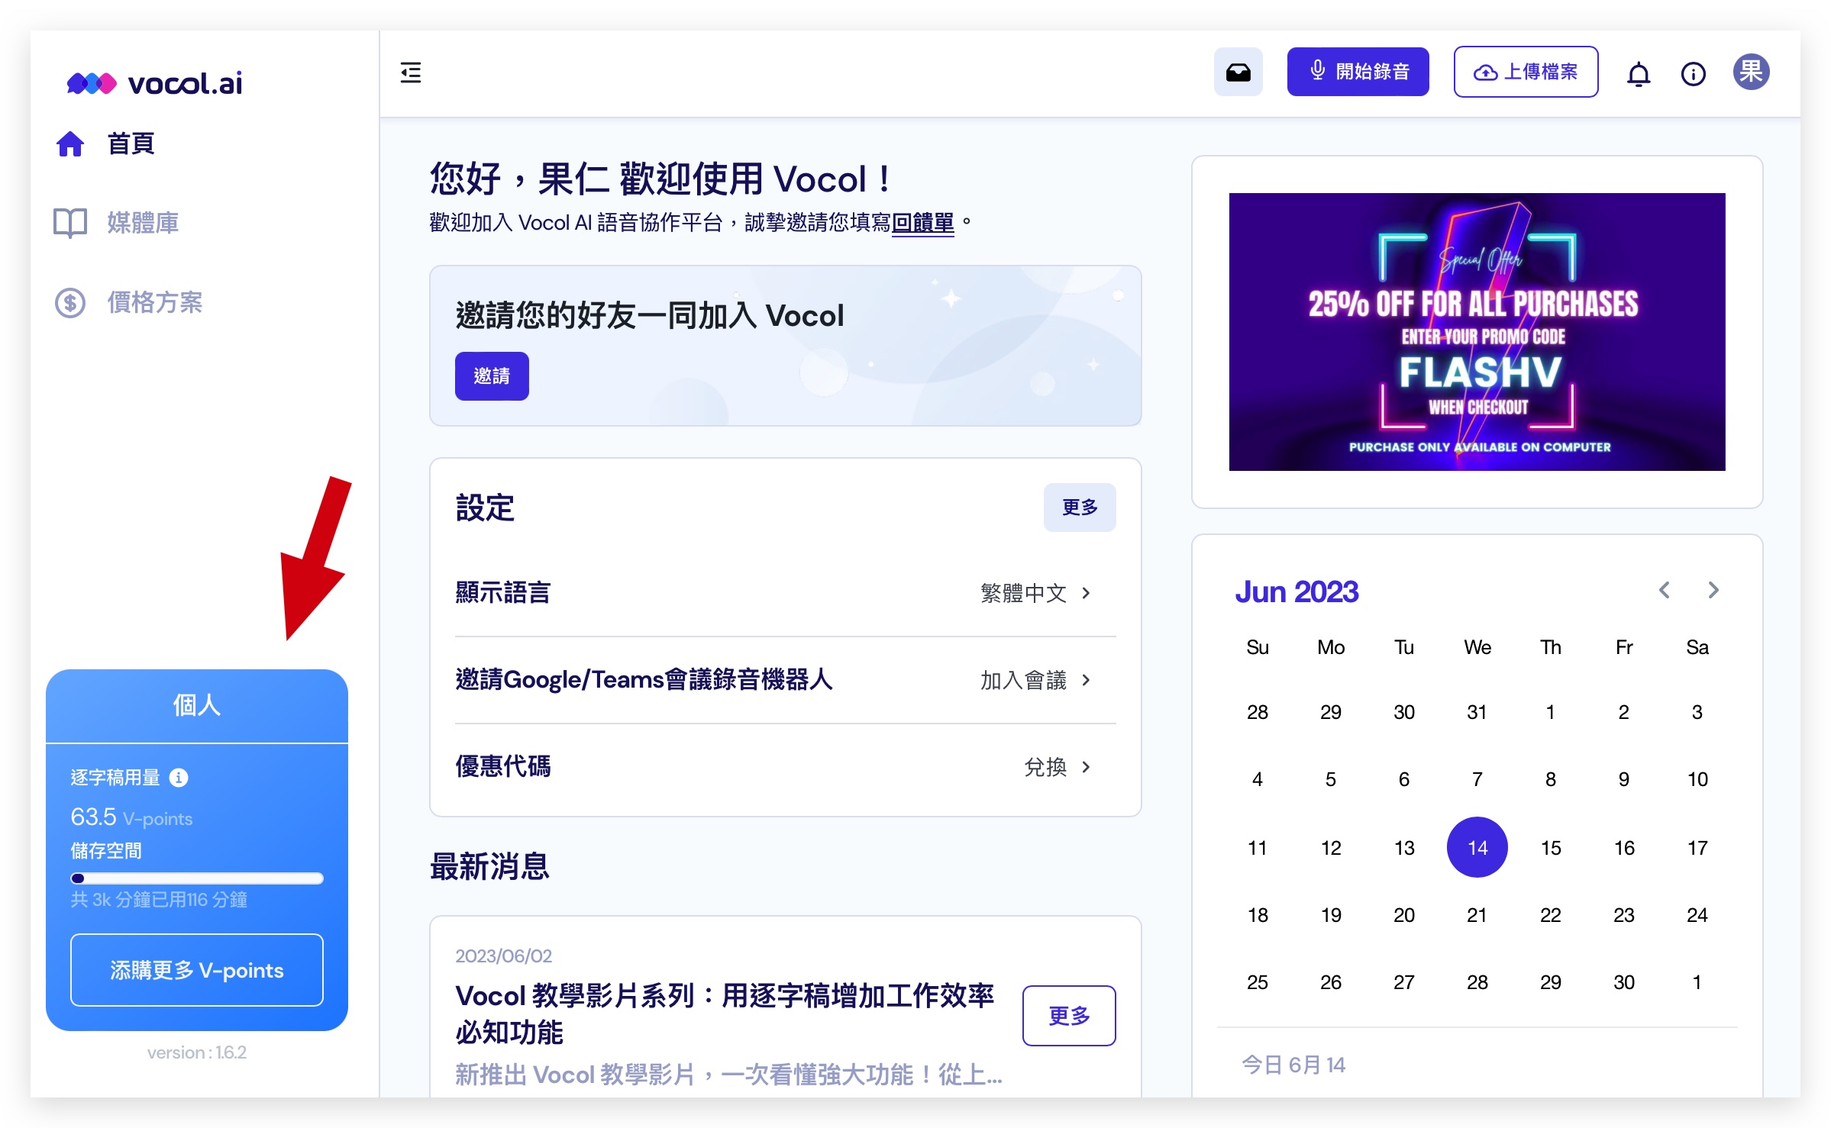Screen dimensions: 1831x1128
Task: Open the info circle icon
Action: click(1693, 73)
